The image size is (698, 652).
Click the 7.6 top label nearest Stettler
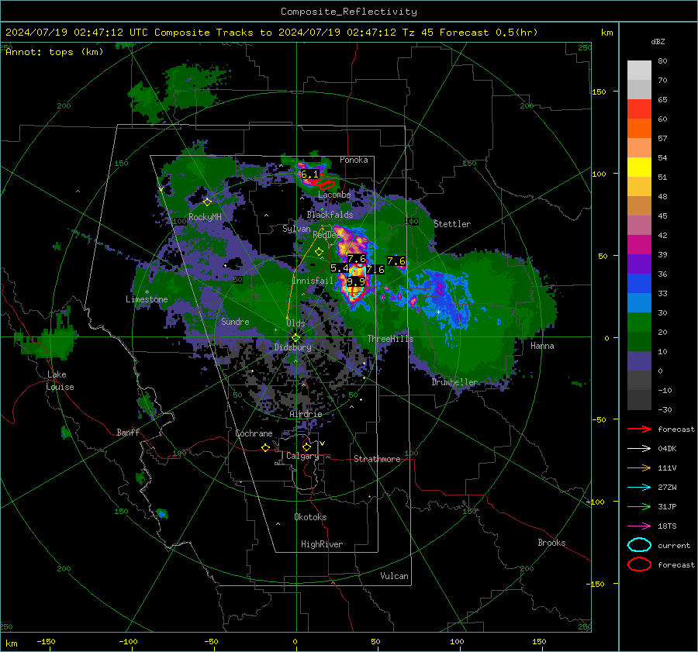click(x=396, y=260)
